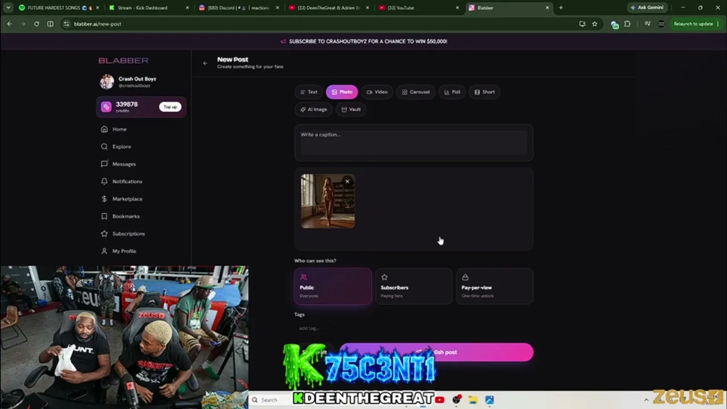Select the Photo post type
The image size is (727, 409).
click(x=342, y=92)
